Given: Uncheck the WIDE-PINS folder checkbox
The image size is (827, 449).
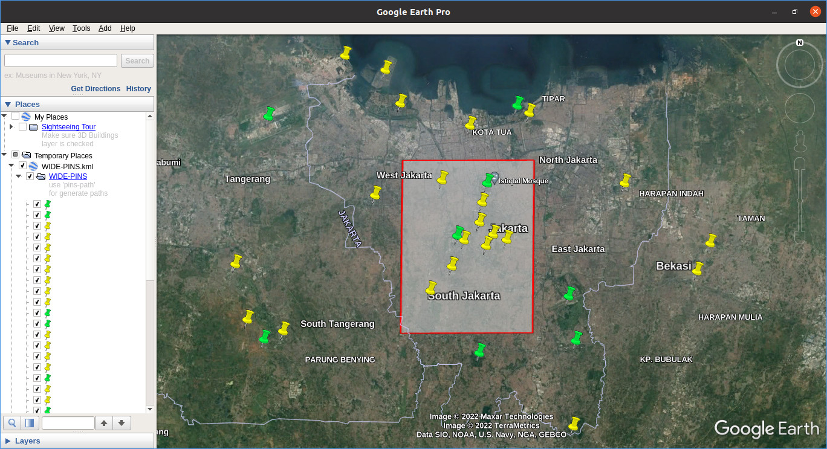Looking at the screenshot, I should click(30, 176).
